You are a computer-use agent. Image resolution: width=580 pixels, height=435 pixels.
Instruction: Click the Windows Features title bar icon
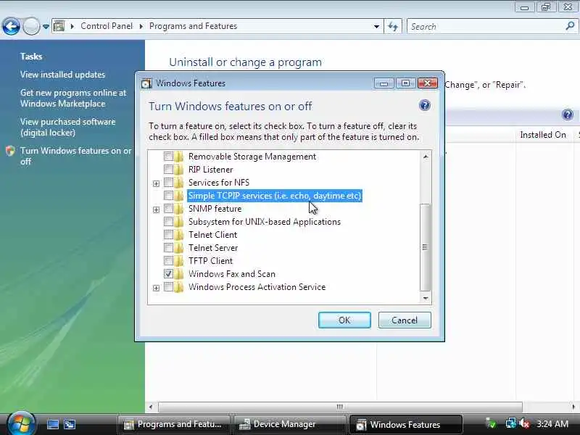point(146,83)
